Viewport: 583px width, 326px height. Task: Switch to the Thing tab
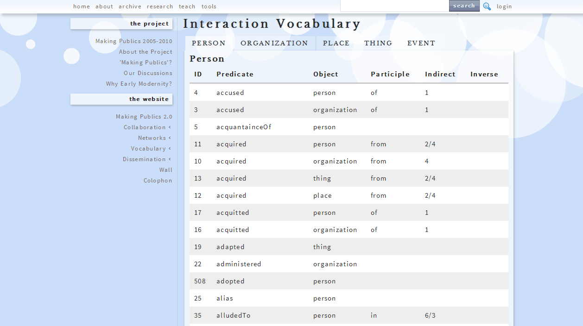[378, 43]
